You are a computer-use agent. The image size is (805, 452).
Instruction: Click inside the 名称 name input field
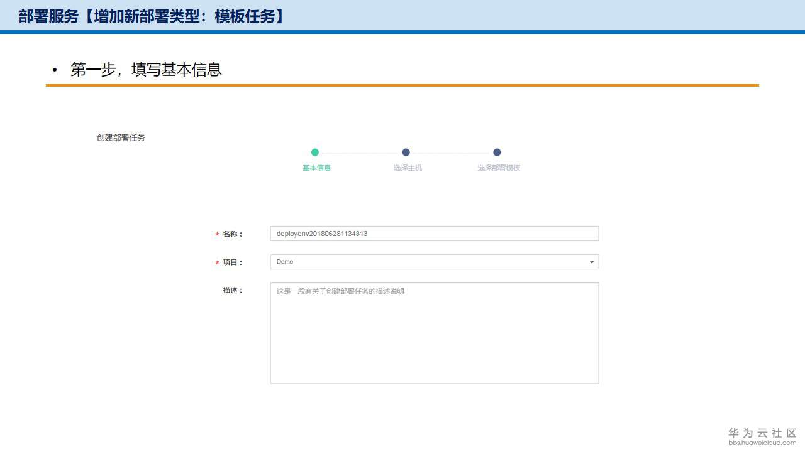pos(434,233)
